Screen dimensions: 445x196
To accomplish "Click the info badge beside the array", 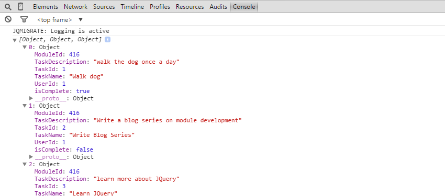I will 107,40.
